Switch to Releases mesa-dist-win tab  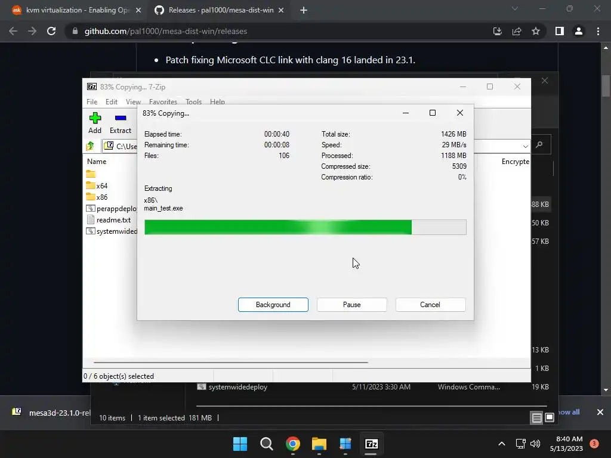pyautogui.click(x=218, y=11)
